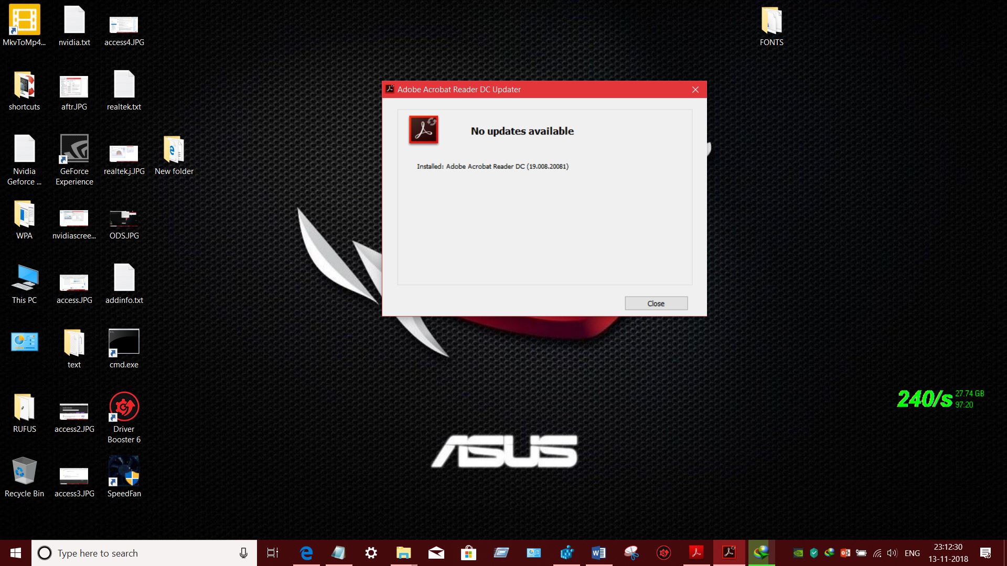Screen dimensions: 1007x566
Task: Open the Windows Start menu
Action: tap(16, 553)
